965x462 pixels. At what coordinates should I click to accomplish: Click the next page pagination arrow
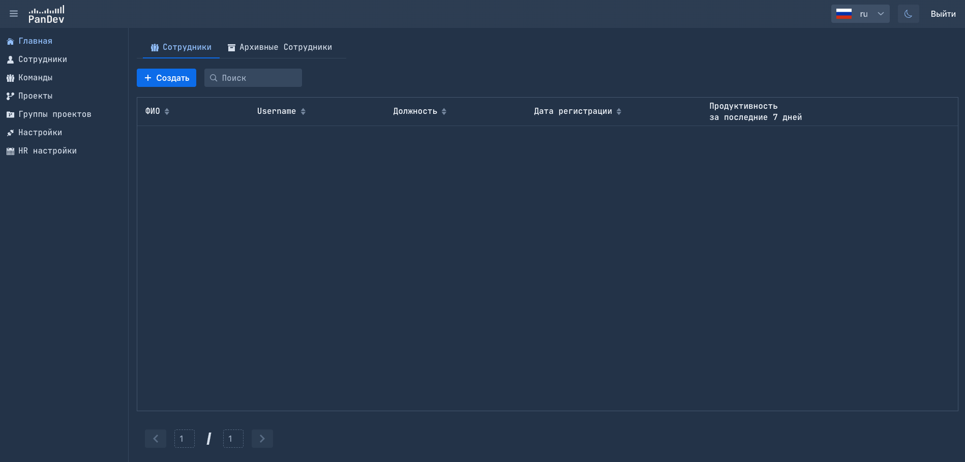pos(262,439)
